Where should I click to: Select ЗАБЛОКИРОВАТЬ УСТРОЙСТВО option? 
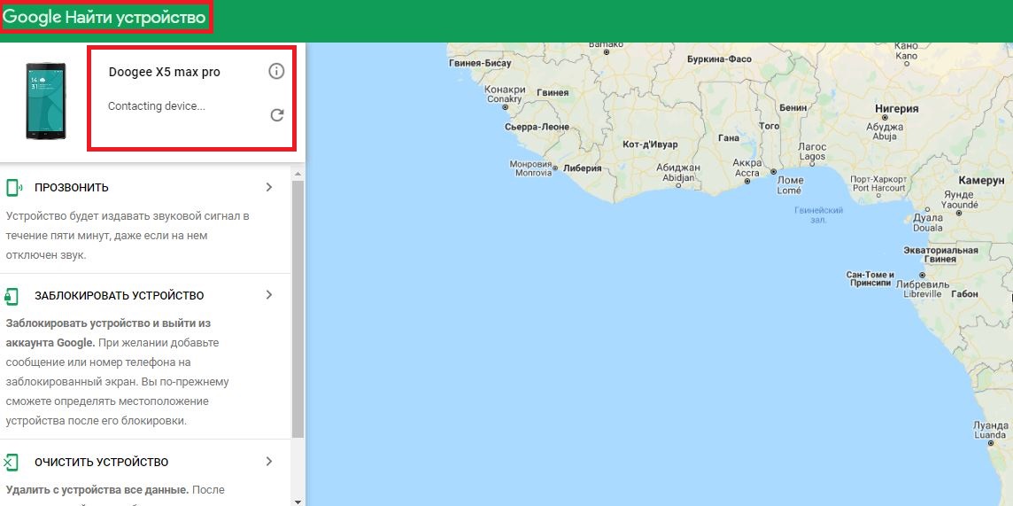pos(120,296)
